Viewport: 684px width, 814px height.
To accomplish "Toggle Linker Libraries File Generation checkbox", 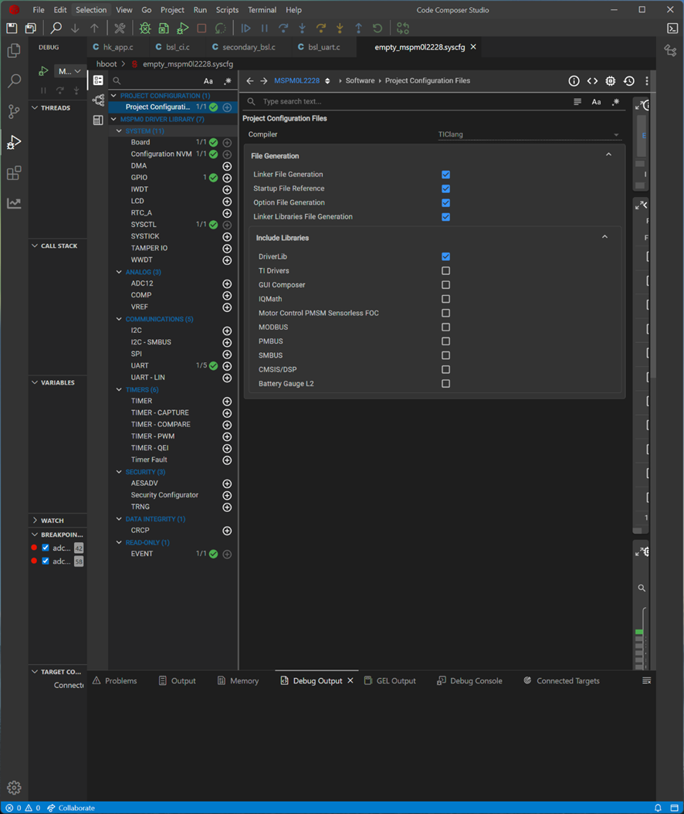I will point(445,216).
